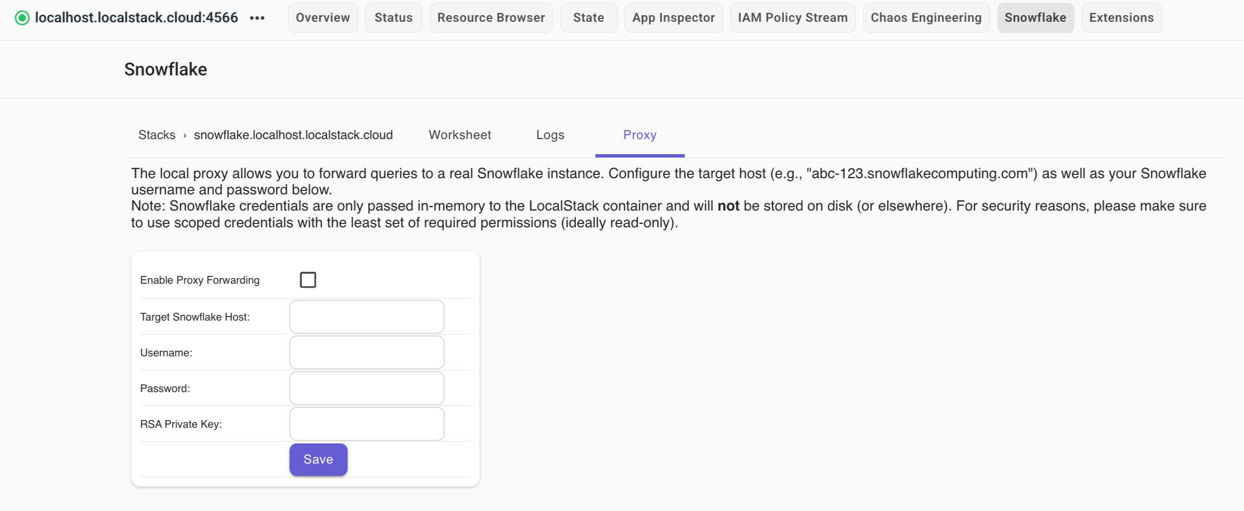This screenshot has height=511, width=1244.
Task: Go to the Resource Browser
Action: point(490,17)
